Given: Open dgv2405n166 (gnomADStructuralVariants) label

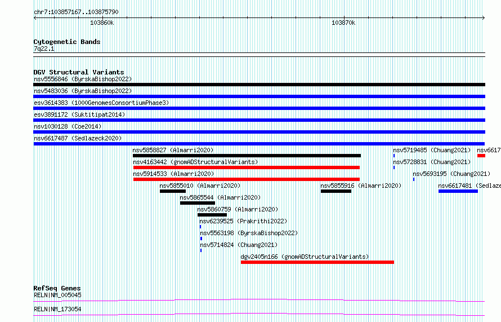Looking at the screenshot, I should point(305,257).
